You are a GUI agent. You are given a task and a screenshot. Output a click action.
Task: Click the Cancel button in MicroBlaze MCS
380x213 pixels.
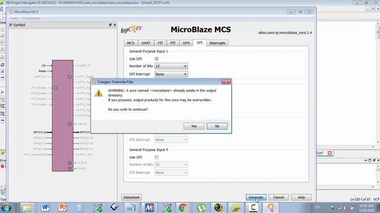click(278, 197)
